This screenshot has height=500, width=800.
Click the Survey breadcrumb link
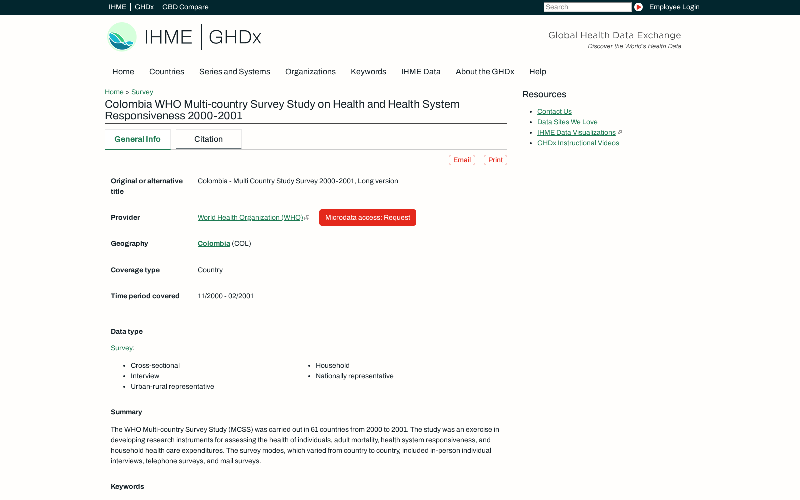pos(142,92)
